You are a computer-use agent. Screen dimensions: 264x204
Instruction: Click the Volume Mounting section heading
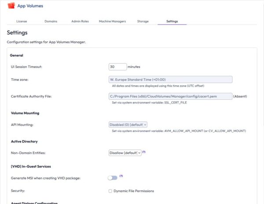[25, 113]
